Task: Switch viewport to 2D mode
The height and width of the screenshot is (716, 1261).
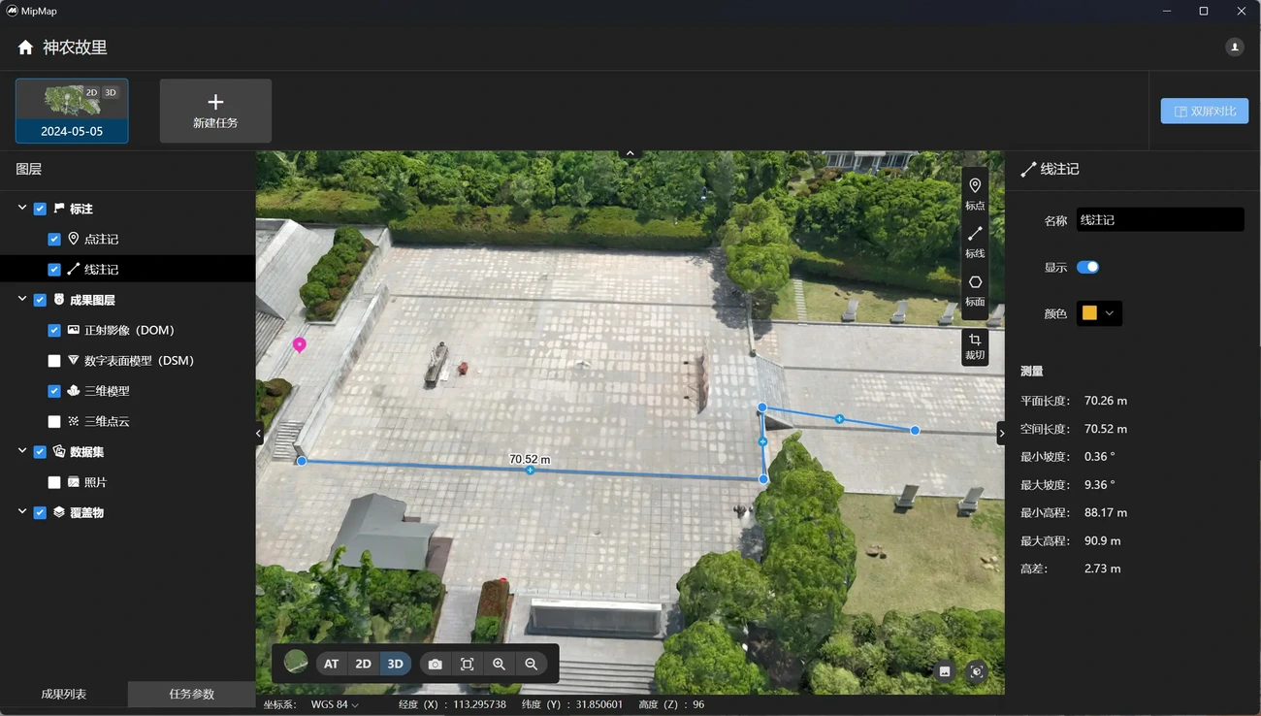Action: click(x=363, y=665)
